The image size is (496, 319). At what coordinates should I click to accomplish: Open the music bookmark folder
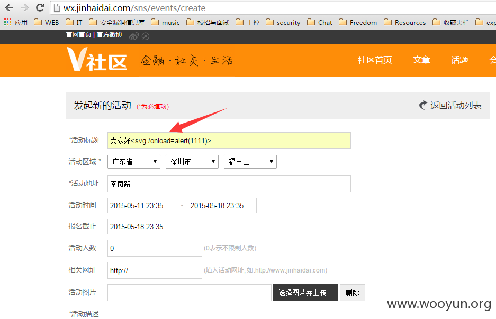tap(166, 22)
